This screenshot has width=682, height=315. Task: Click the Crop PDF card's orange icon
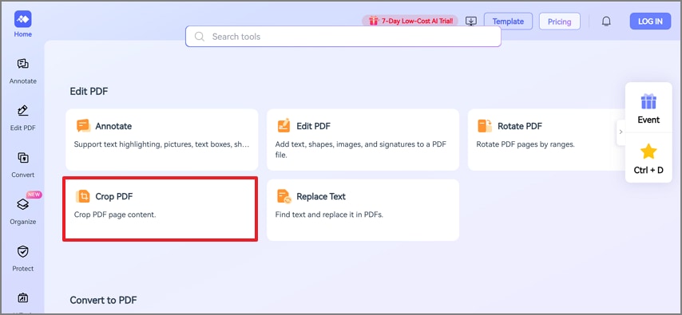82,196
